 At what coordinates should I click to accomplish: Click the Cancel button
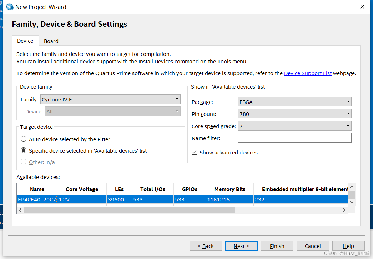click(313, 246)
